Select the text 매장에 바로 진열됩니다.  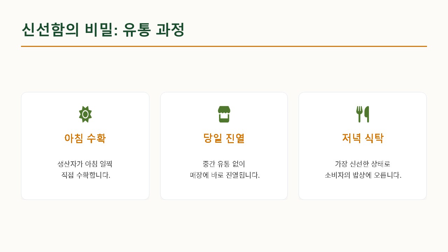click(x=225, y=175)
